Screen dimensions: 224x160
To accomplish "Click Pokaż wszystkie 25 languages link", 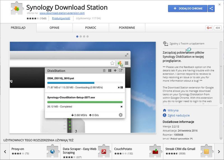I will (x=181, y=138).
